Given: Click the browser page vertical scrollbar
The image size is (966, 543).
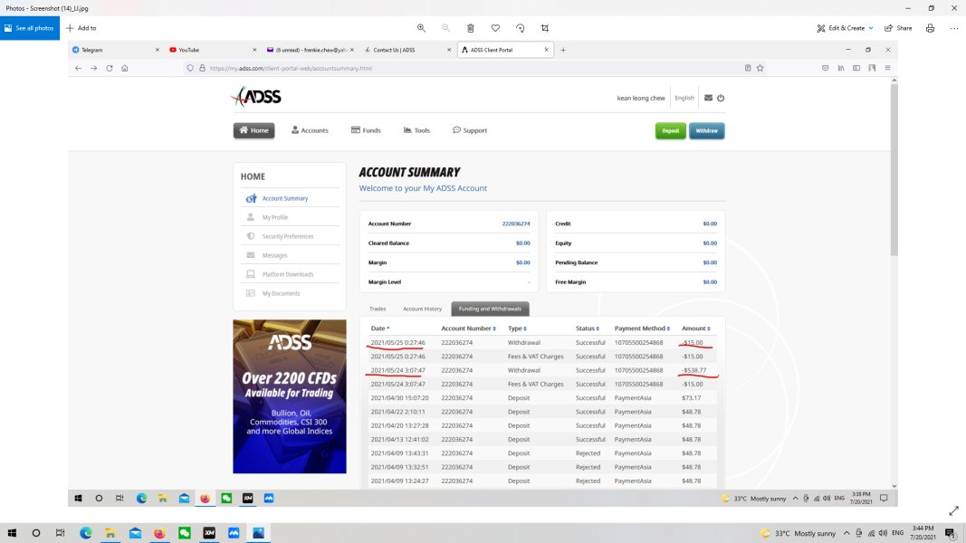Looking at the screenshot, I should click(894, 170).
